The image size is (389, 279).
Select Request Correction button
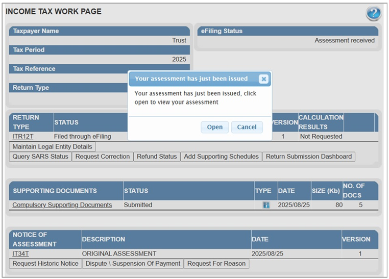click(x=103, y=157)
